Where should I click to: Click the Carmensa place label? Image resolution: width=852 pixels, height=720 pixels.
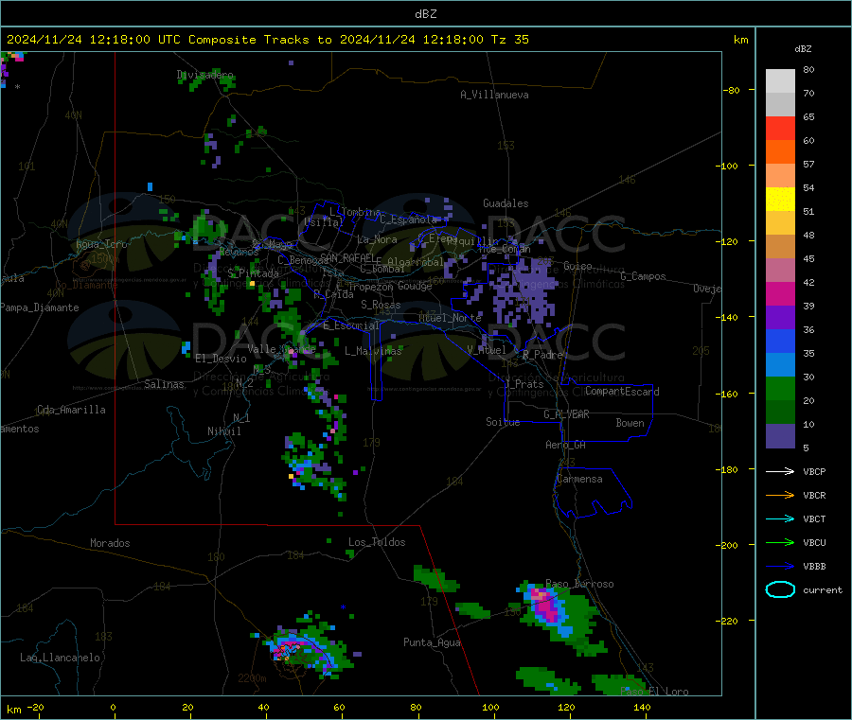pyautogui.click(x=579, y=479)
